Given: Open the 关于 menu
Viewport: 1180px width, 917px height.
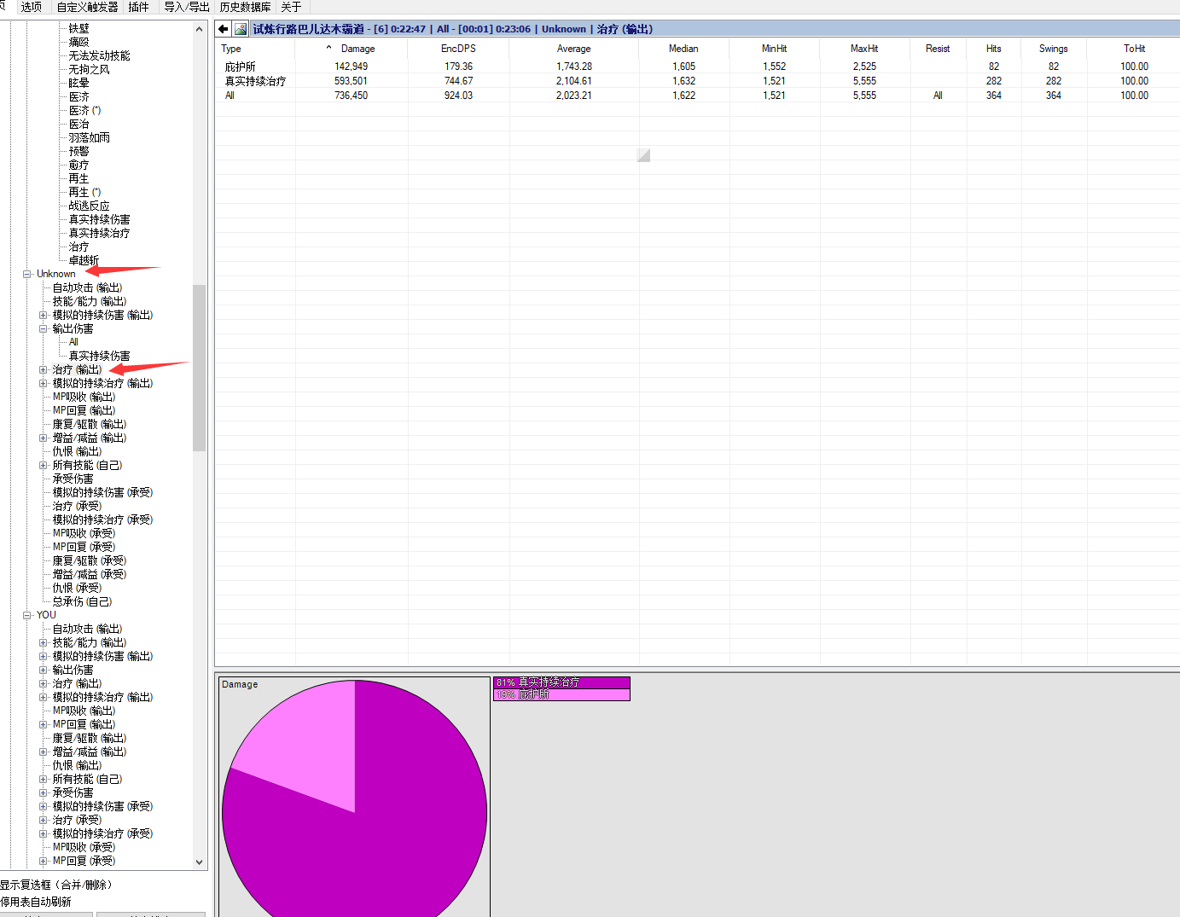Looking at the screenshot, I should (x=291, y=7).
